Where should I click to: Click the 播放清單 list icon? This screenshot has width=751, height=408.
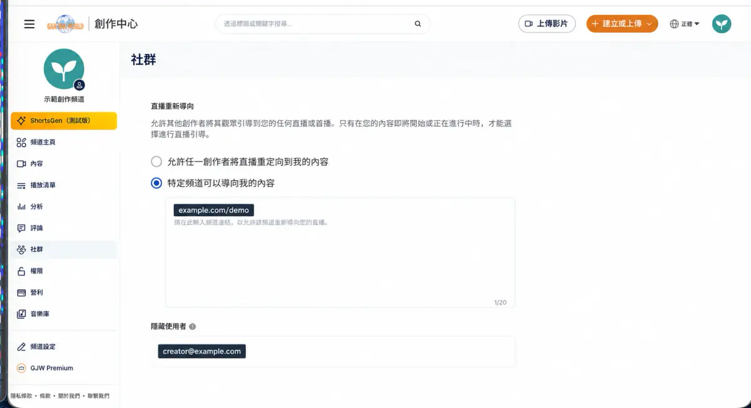(21, 186)
